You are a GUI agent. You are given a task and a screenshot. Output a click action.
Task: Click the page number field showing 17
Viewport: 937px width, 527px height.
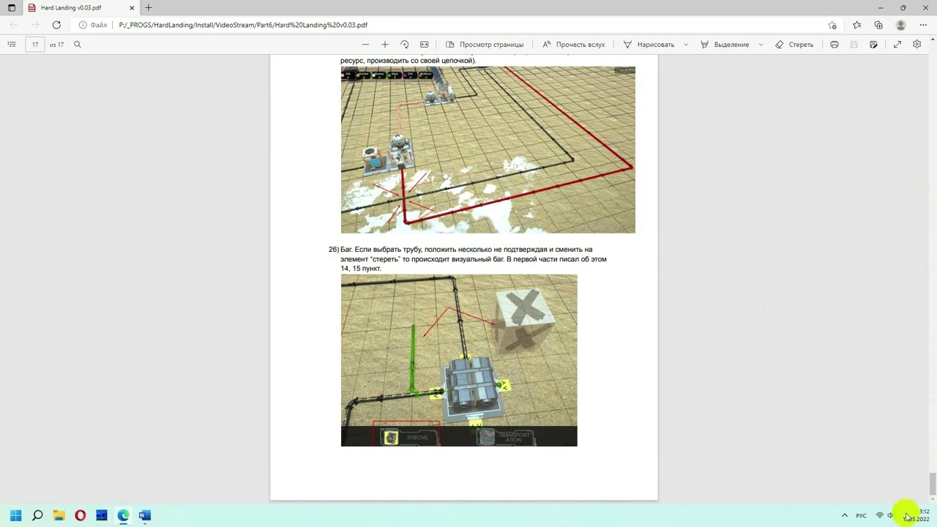[x=35, y=45]
